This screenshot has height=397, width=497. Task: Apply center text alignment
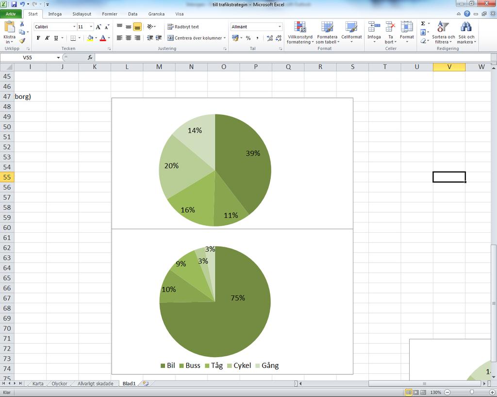[128, 38]
